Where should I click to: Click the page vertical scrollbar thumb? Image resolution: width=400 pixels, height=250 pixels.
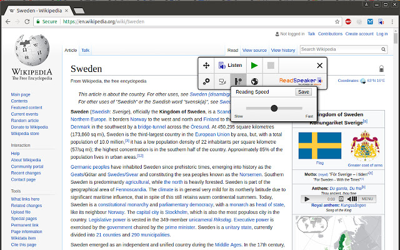click(x=396, y=39)
